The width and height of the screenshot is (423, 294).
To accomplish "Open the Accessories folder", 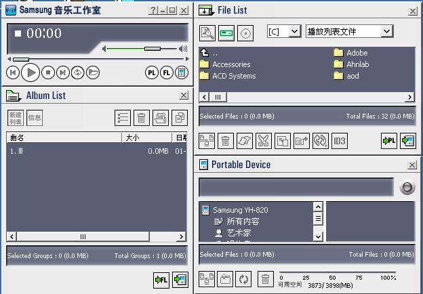I will point(225,64).
